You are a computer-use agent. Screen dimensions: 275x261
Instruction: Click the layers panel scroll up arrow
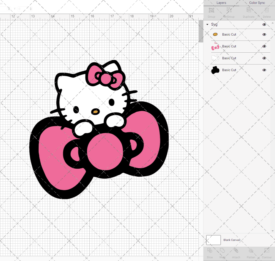pyautogui.click(x=272, y=23)
